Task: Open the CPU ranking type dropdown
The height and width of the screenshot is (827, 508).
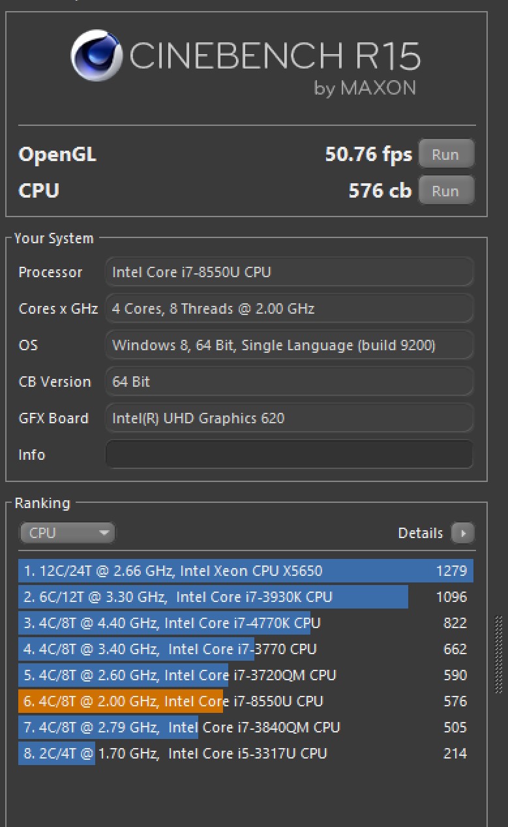Action: click(67, 533)
